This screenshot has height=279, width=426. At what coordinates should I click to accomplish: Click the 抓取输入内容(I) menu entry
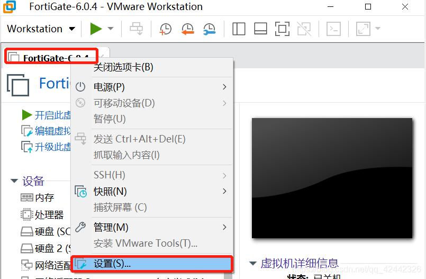pos(151,155)
